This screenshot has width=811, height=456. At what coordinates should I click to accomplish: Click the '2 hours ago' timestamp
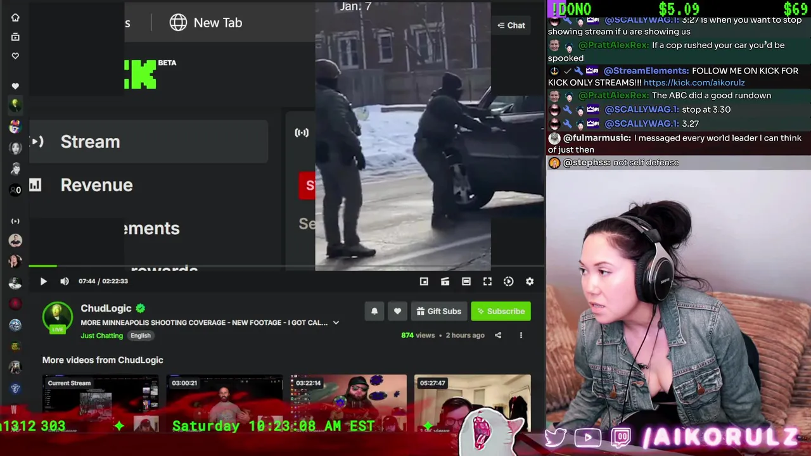465,335
